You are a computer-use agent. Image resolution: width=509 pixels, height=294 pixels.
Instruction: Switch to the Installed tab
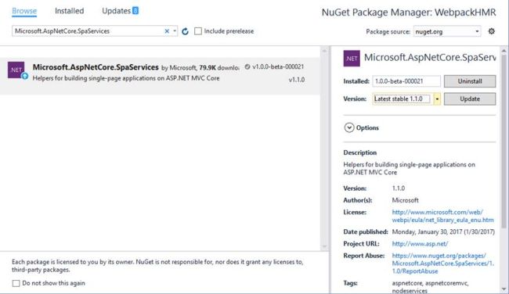[x=69, y=11]
